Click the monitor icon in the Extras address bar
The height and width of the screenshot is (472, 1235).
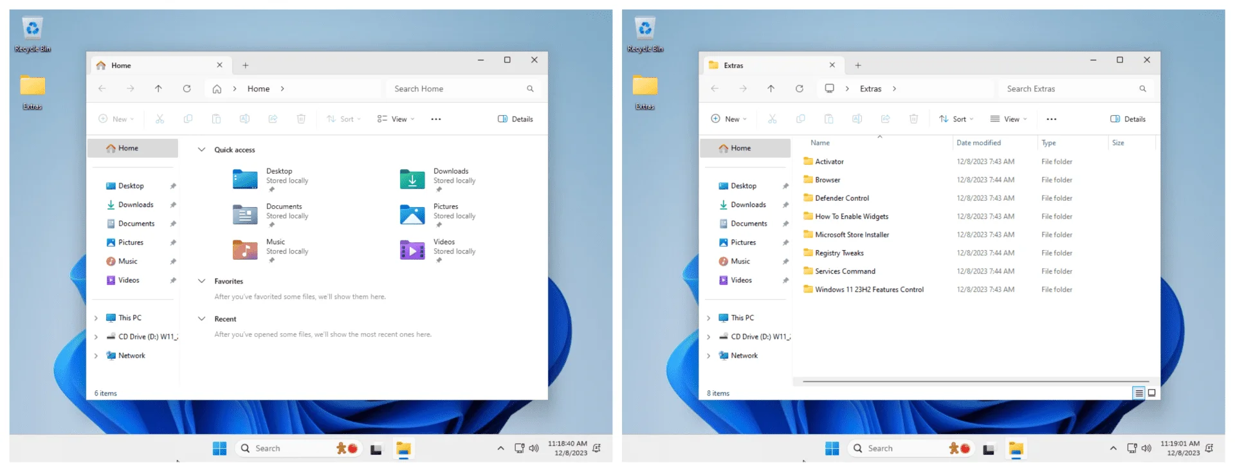[829, 89]
